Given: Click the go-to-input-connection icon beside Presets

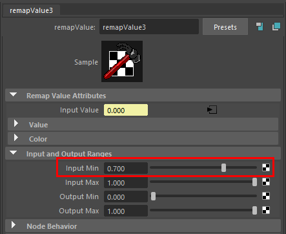Looking at the screenshot, I should click(260, 27).
